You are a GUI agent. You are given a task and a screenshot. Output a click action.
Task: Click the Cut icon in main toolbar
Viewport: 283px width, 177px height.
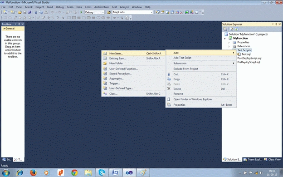tap(36, 12)
